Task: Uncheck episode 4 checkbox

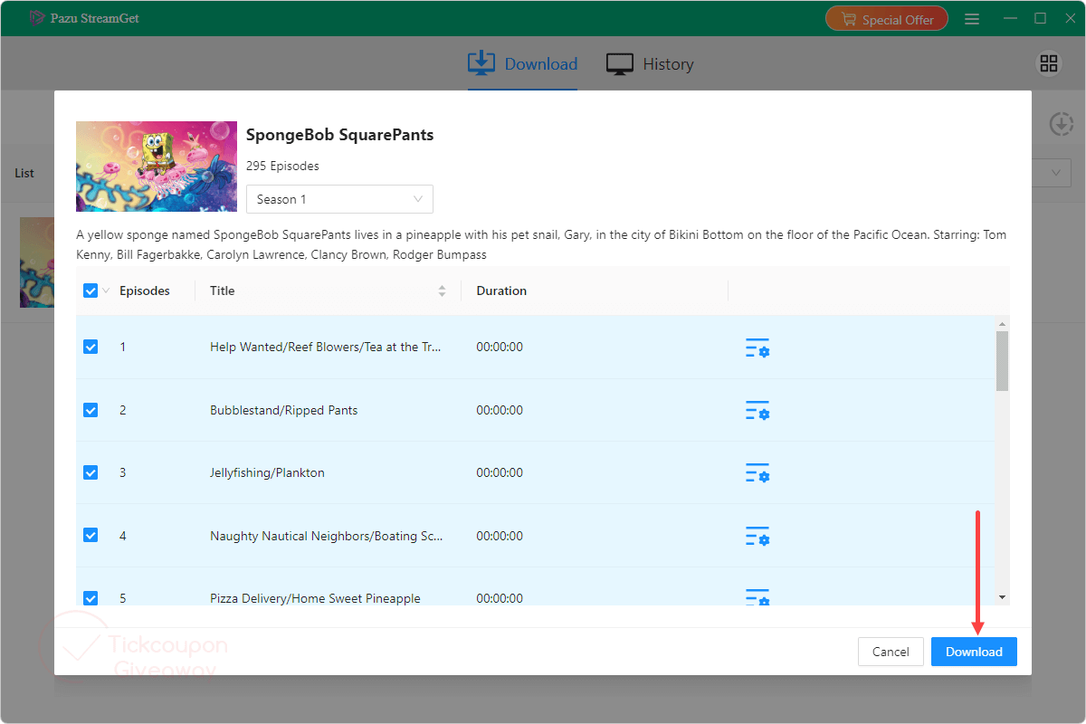Action: click(90, 535)
